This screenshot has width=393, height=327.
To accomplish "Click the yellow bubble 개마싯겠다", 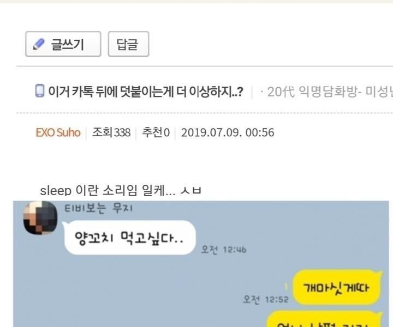I will point(337,287).
